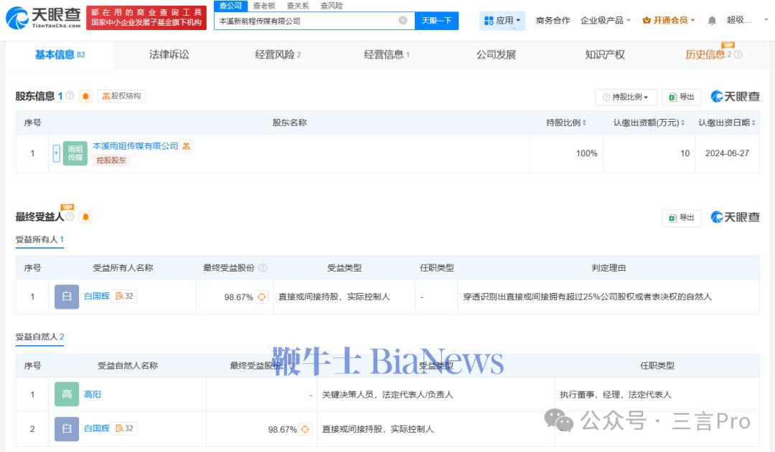Select the 查老板 search tab
775x452 pixels.
coord(264,6)
